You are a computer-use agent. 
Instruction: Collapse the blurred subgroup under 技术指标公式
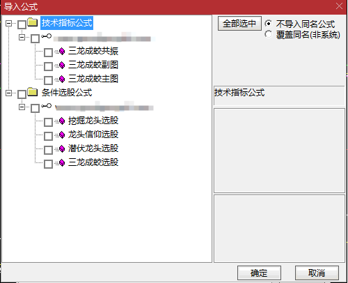22,37
